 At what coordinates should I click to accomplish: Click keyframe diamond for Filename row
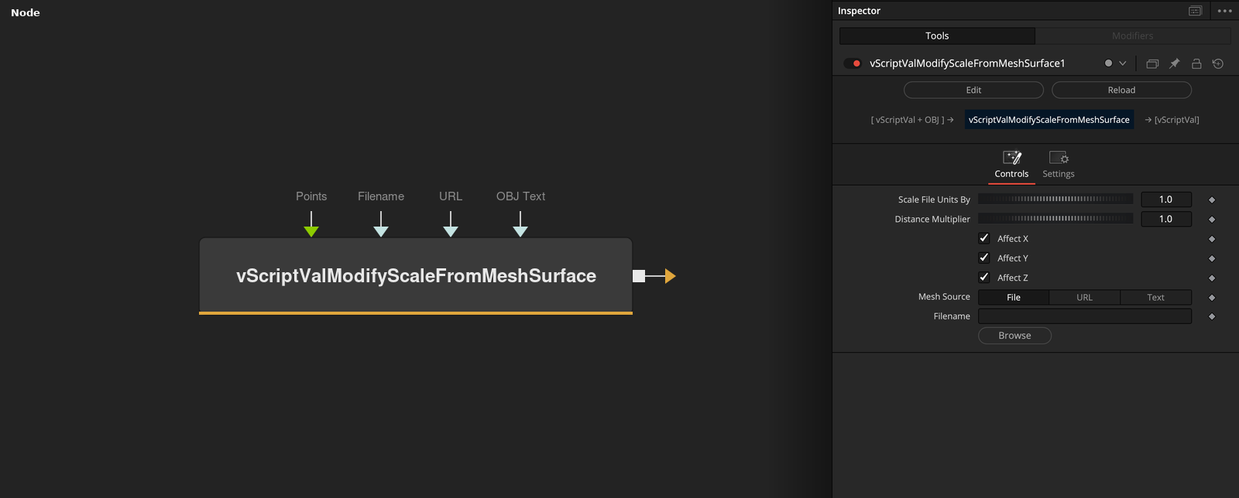(1212, 316)
